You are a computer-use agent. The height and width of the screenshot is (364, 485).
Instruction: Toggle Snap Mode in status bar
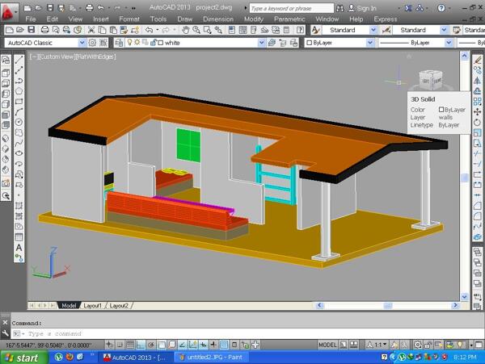[120, 345]
